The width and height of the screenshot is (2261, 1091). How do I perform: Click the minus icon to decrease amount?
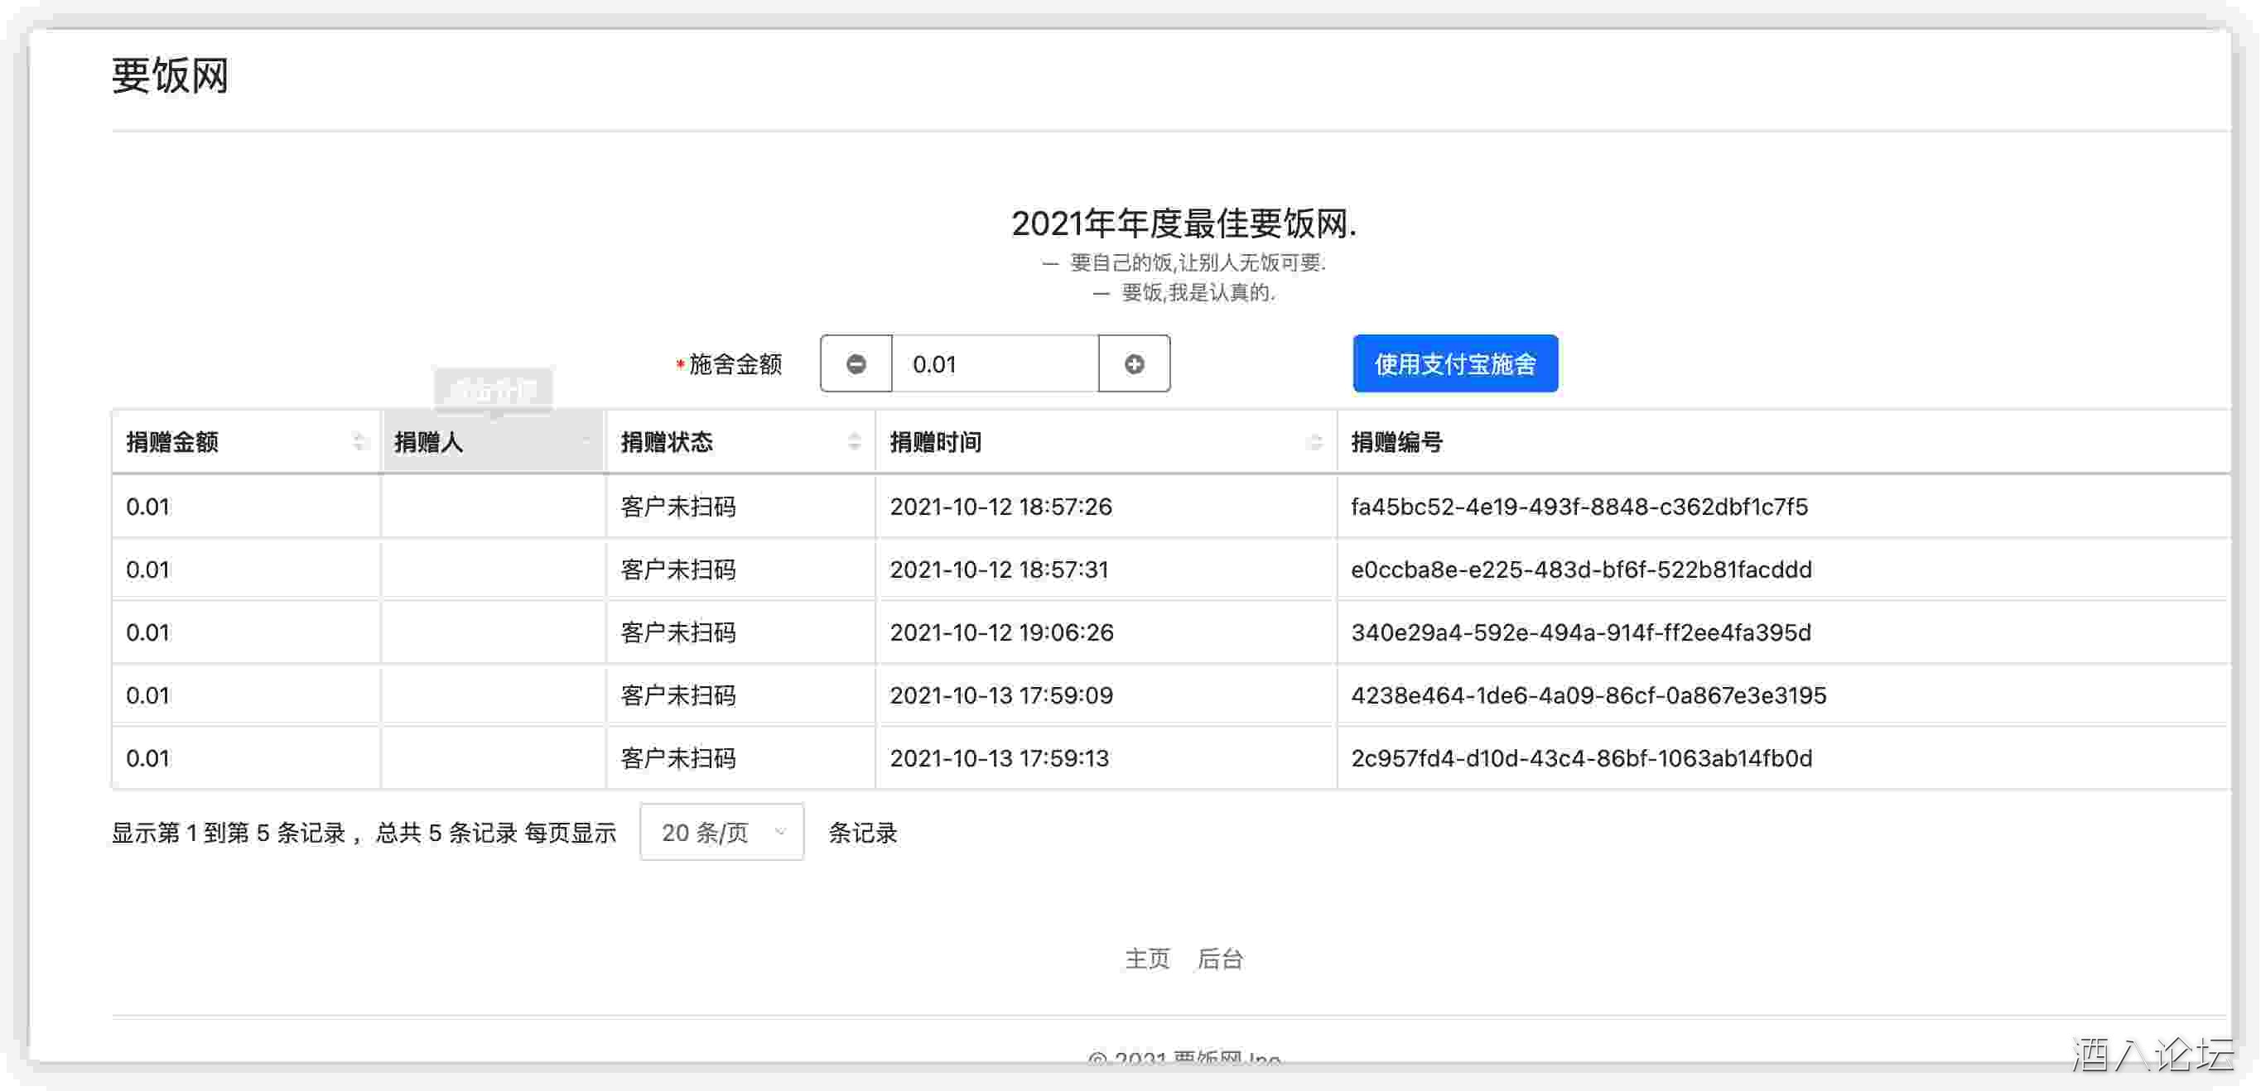[856, 364]
